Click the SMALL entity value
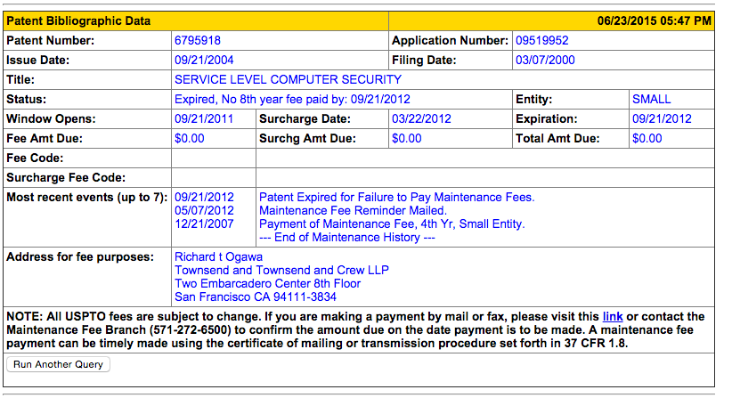 click(x=651, y=99)
